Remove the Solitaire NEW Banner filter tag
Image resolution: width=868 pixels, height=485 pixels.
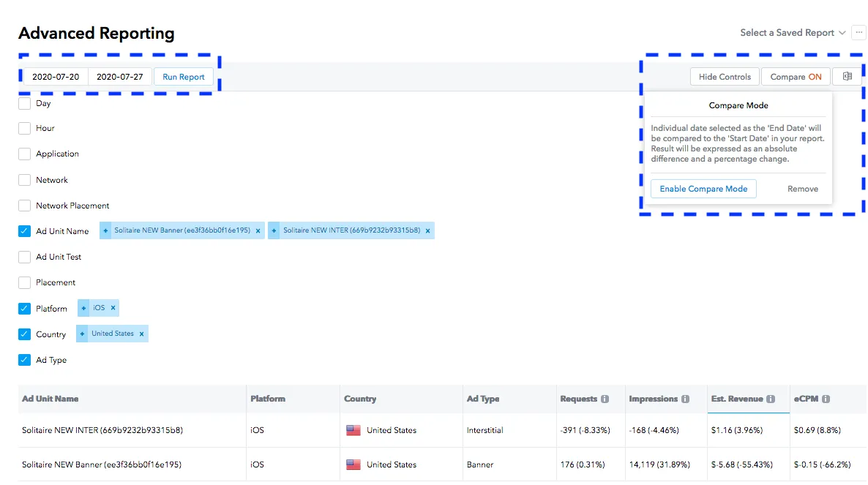pos(258,230)
